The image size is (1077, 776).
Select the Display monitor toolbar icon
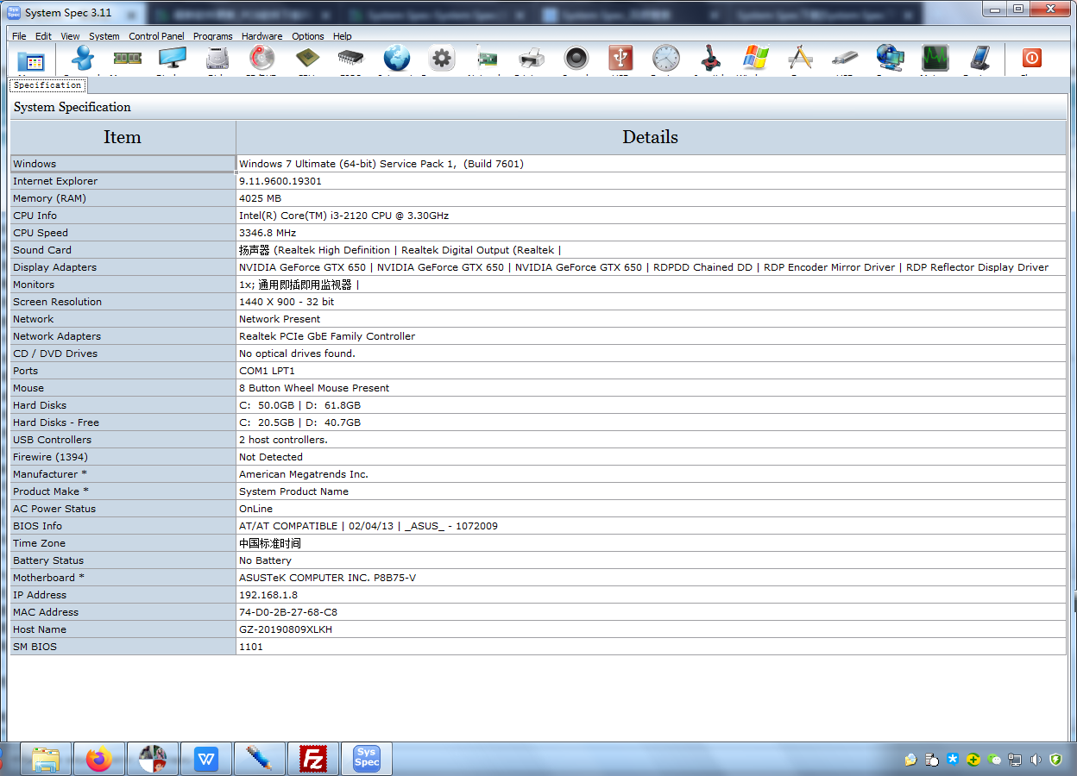click(x=172, y=59)
